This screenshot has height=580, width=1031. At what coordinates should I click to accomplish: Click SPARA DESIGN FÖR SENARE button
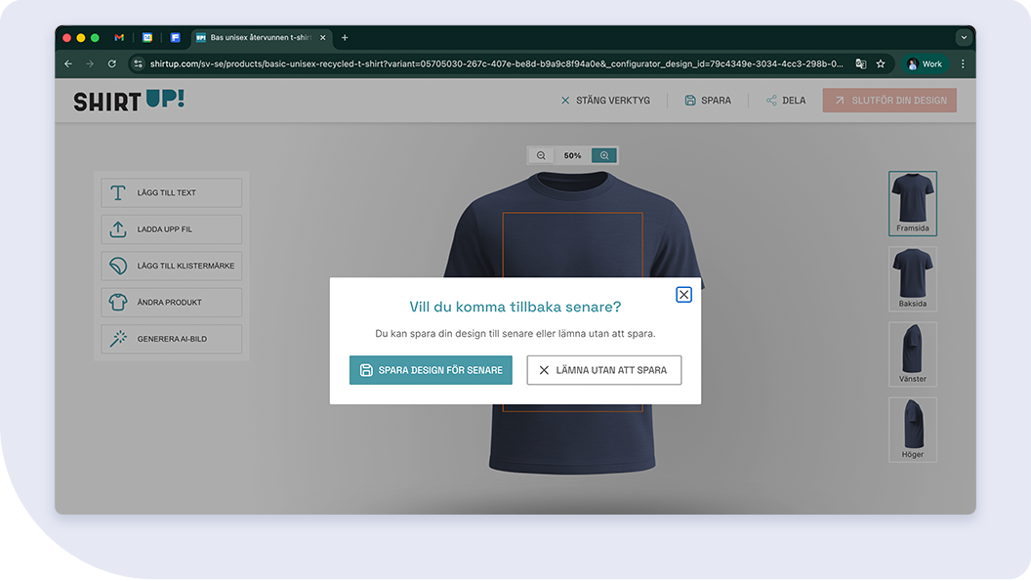(x=431, y=370)
